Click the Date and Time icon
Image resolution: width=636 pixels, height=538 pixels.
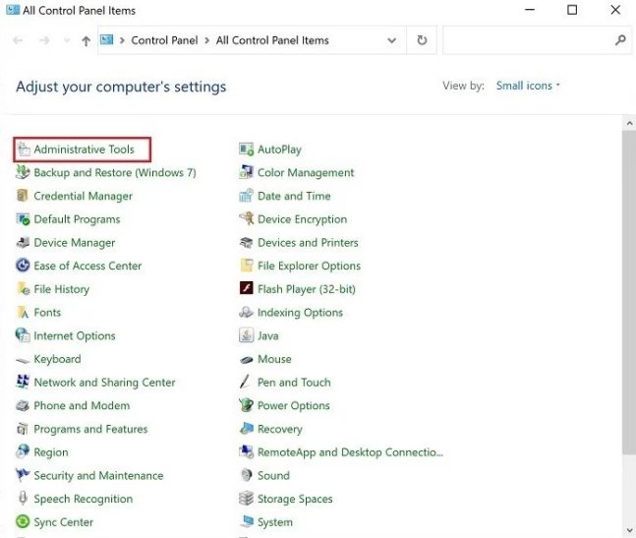[x=246, y=196]
